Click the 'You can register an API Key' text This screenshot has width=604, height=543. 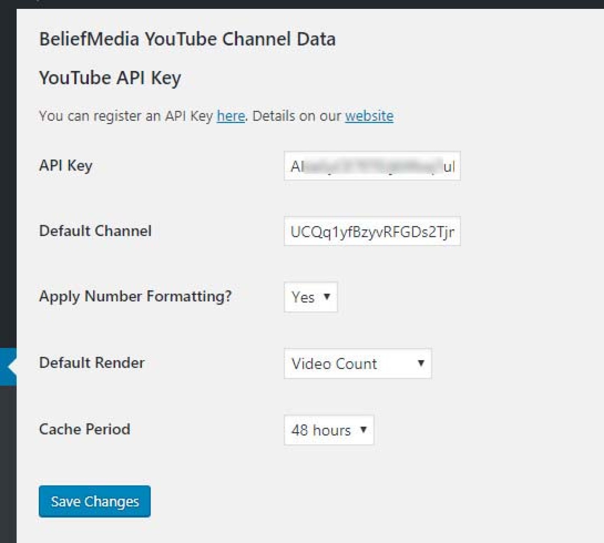tap(126, 116)
